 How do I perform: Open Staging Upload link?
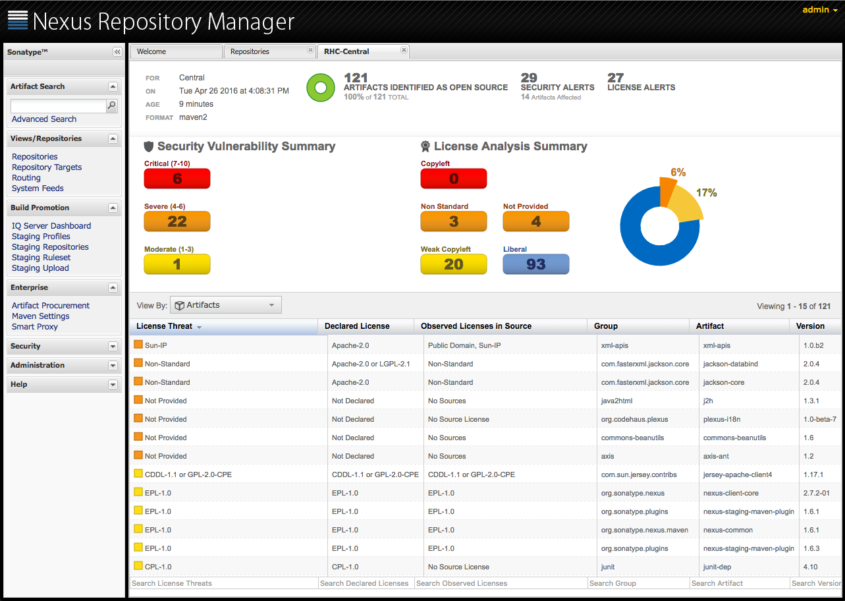point(40,268)
